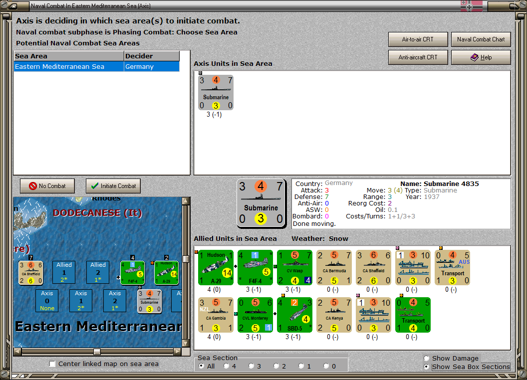Click Allied sea box section 2
The width and height of the screenshot is (527, 380).
click(98, 272)
